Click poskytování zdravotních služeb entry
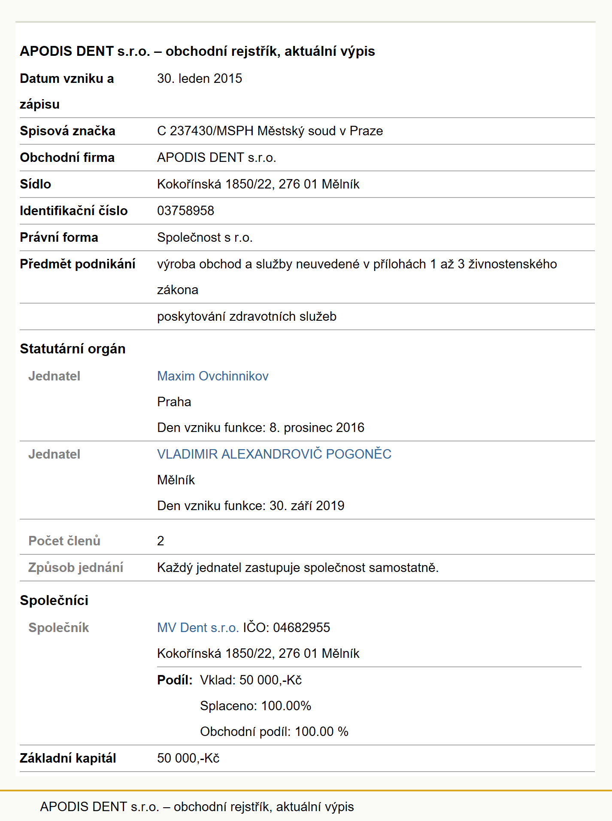The image size is (612, 821). click(247, 316)
